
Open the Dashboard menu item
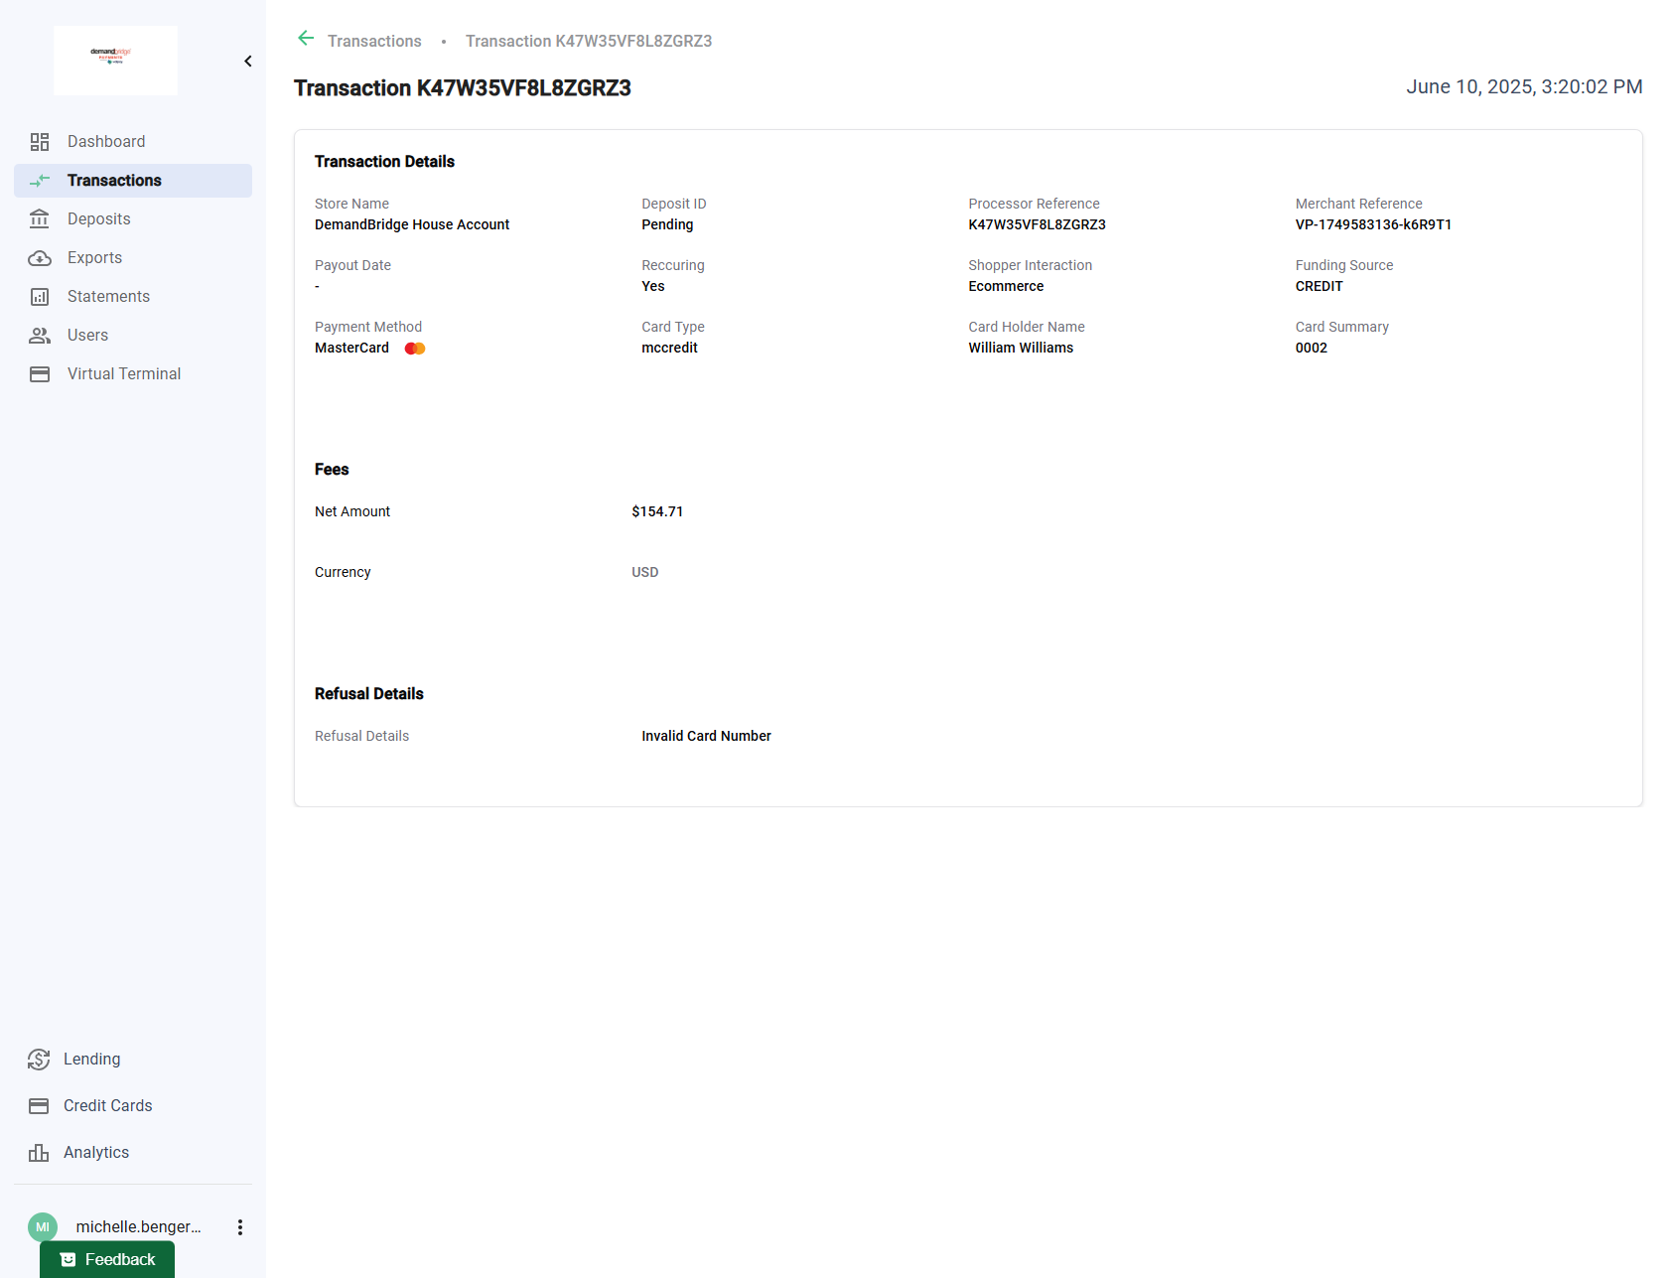pos(133,142)
